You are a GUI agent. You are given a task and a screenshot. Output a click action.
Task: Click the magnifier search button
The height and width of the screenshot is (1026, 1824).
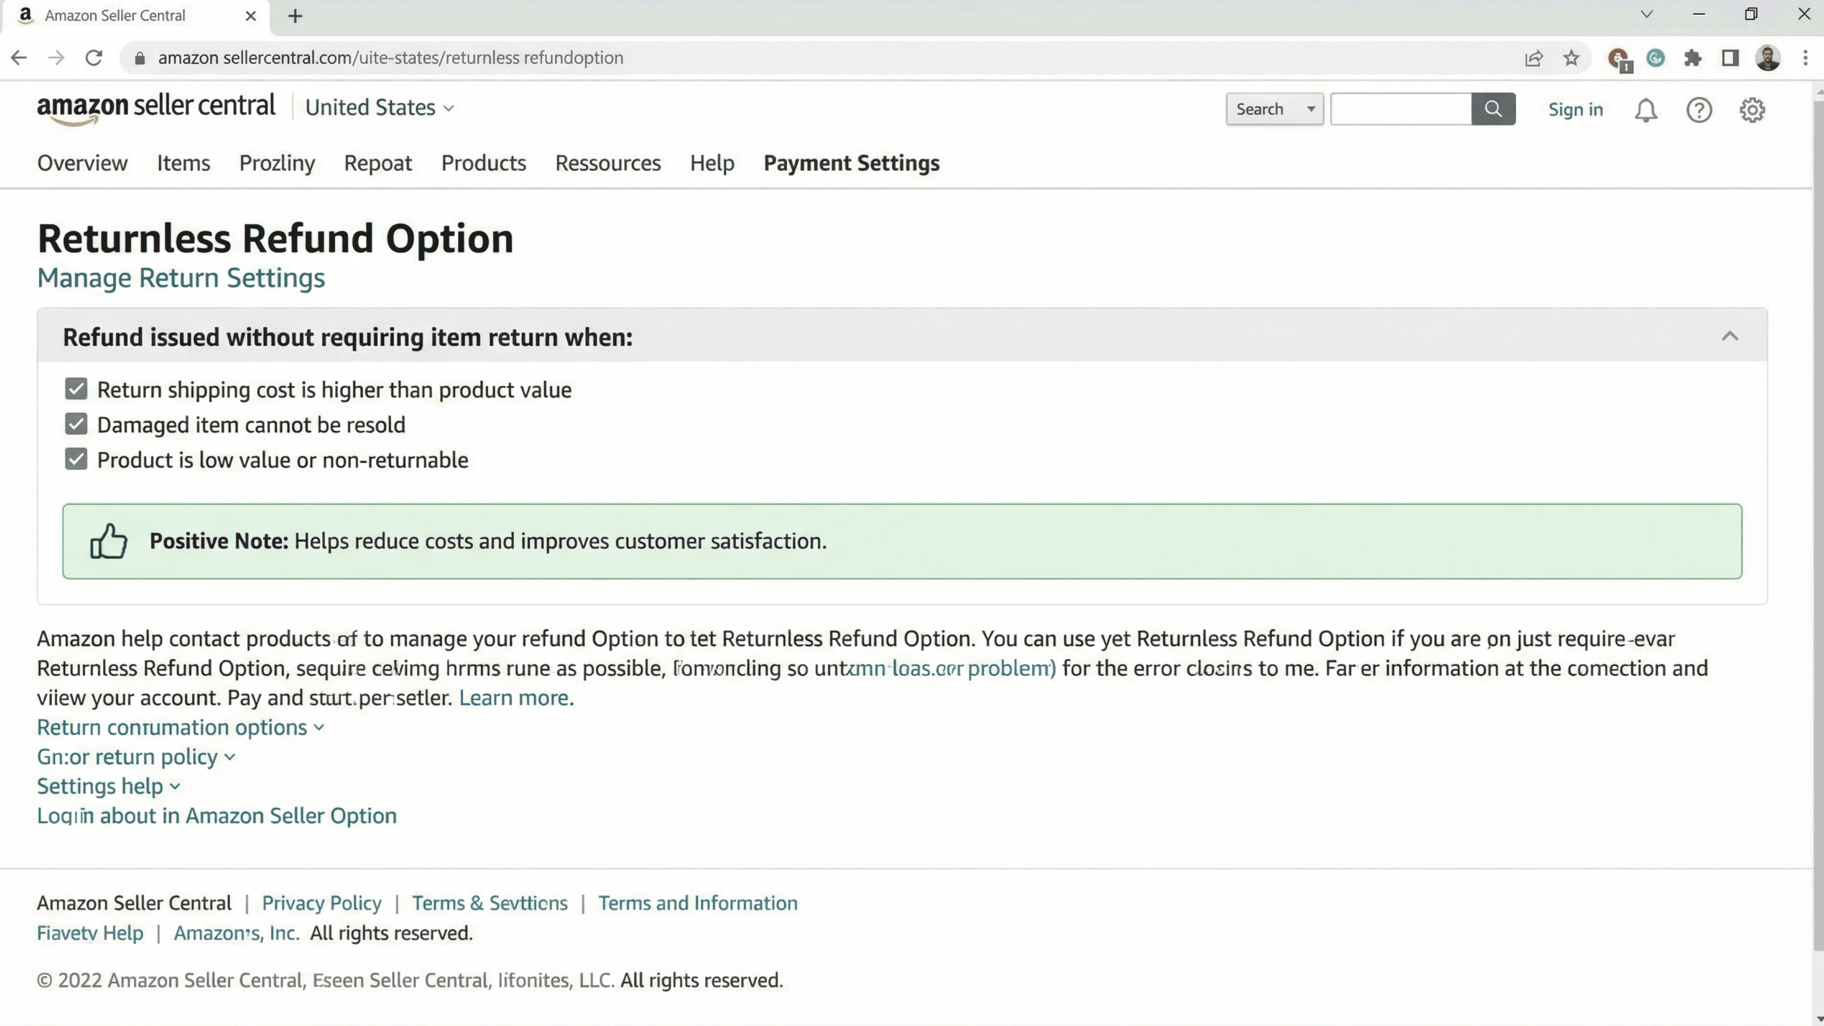coord(1492,109)
